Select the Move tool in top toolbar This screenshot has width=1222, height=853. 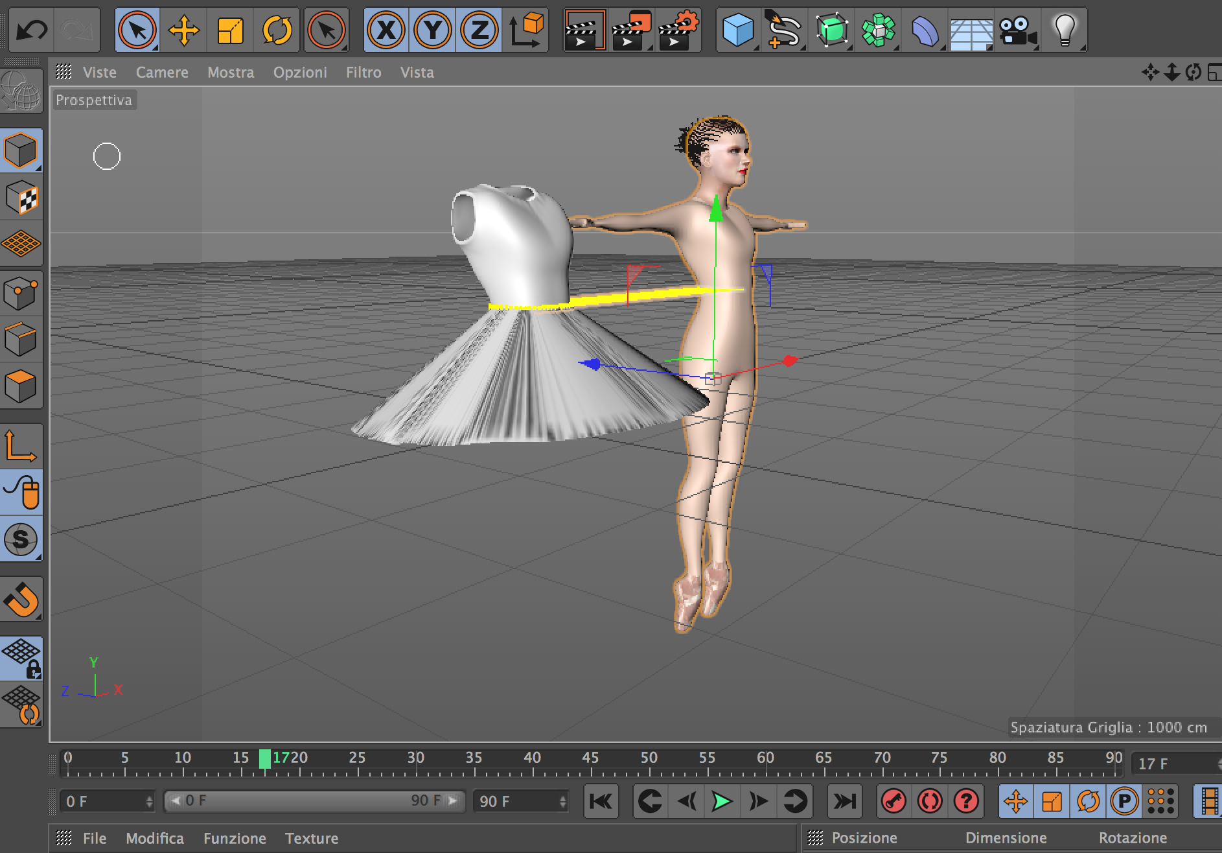click(183, 30)
